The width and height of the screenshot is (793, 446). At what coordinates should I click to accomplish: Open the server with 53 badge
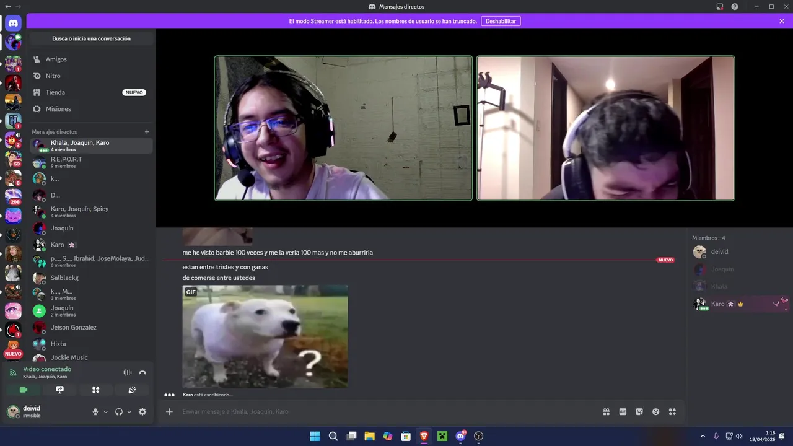click(x=13, y=159)
